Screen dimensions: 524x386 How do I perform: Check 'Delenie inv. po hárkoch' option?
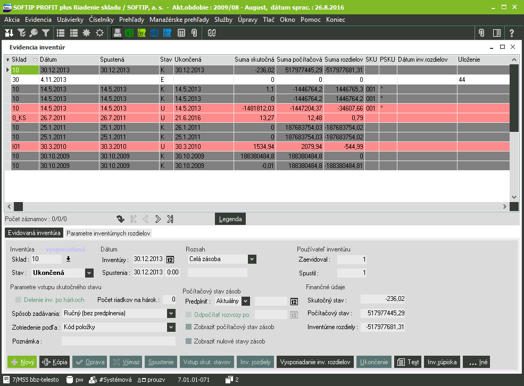click(19, 300)
